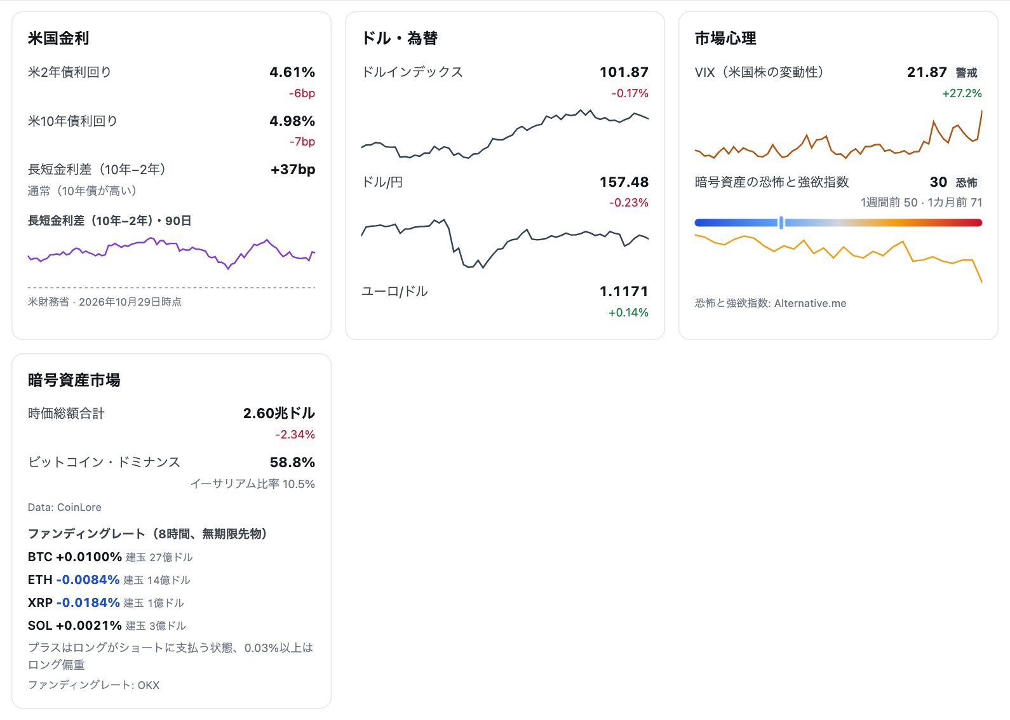Select the ドルインデックス value 101.87
The image size is (1010, 720).
point(624,72)
